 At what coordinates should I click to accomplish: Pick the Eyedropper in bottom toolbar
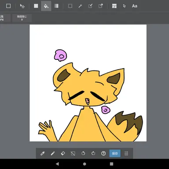(x=43, y=154)
